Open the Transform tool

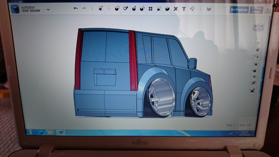pos(101,8)
